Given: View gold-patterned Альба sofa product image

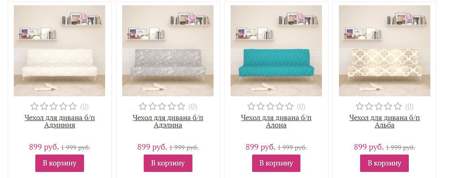Looking at the screenshot, I should tap(384, 51).
